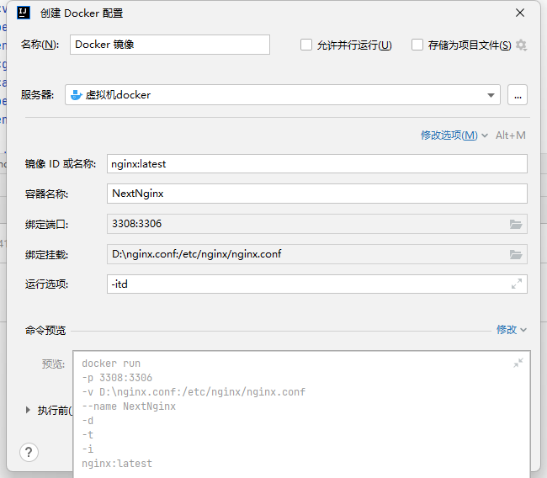The image size is (547, 478).
Task: Click the Alt+M shortcut hint text
Action: coord(511,135)
